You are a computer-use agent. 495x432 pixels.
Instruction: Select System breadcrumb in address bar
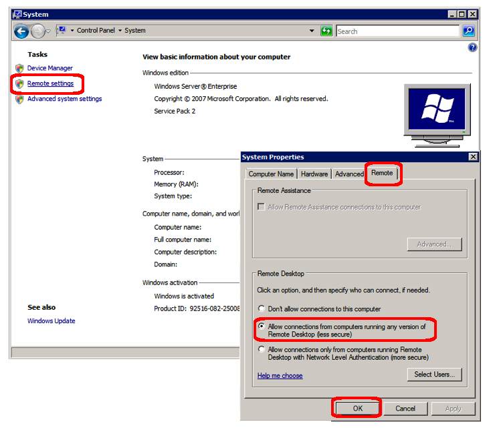135,30
